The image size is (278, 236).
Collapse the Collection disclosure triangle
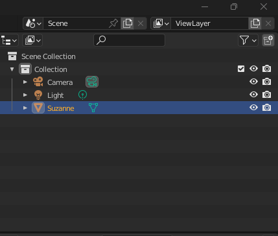click(12, 69)
